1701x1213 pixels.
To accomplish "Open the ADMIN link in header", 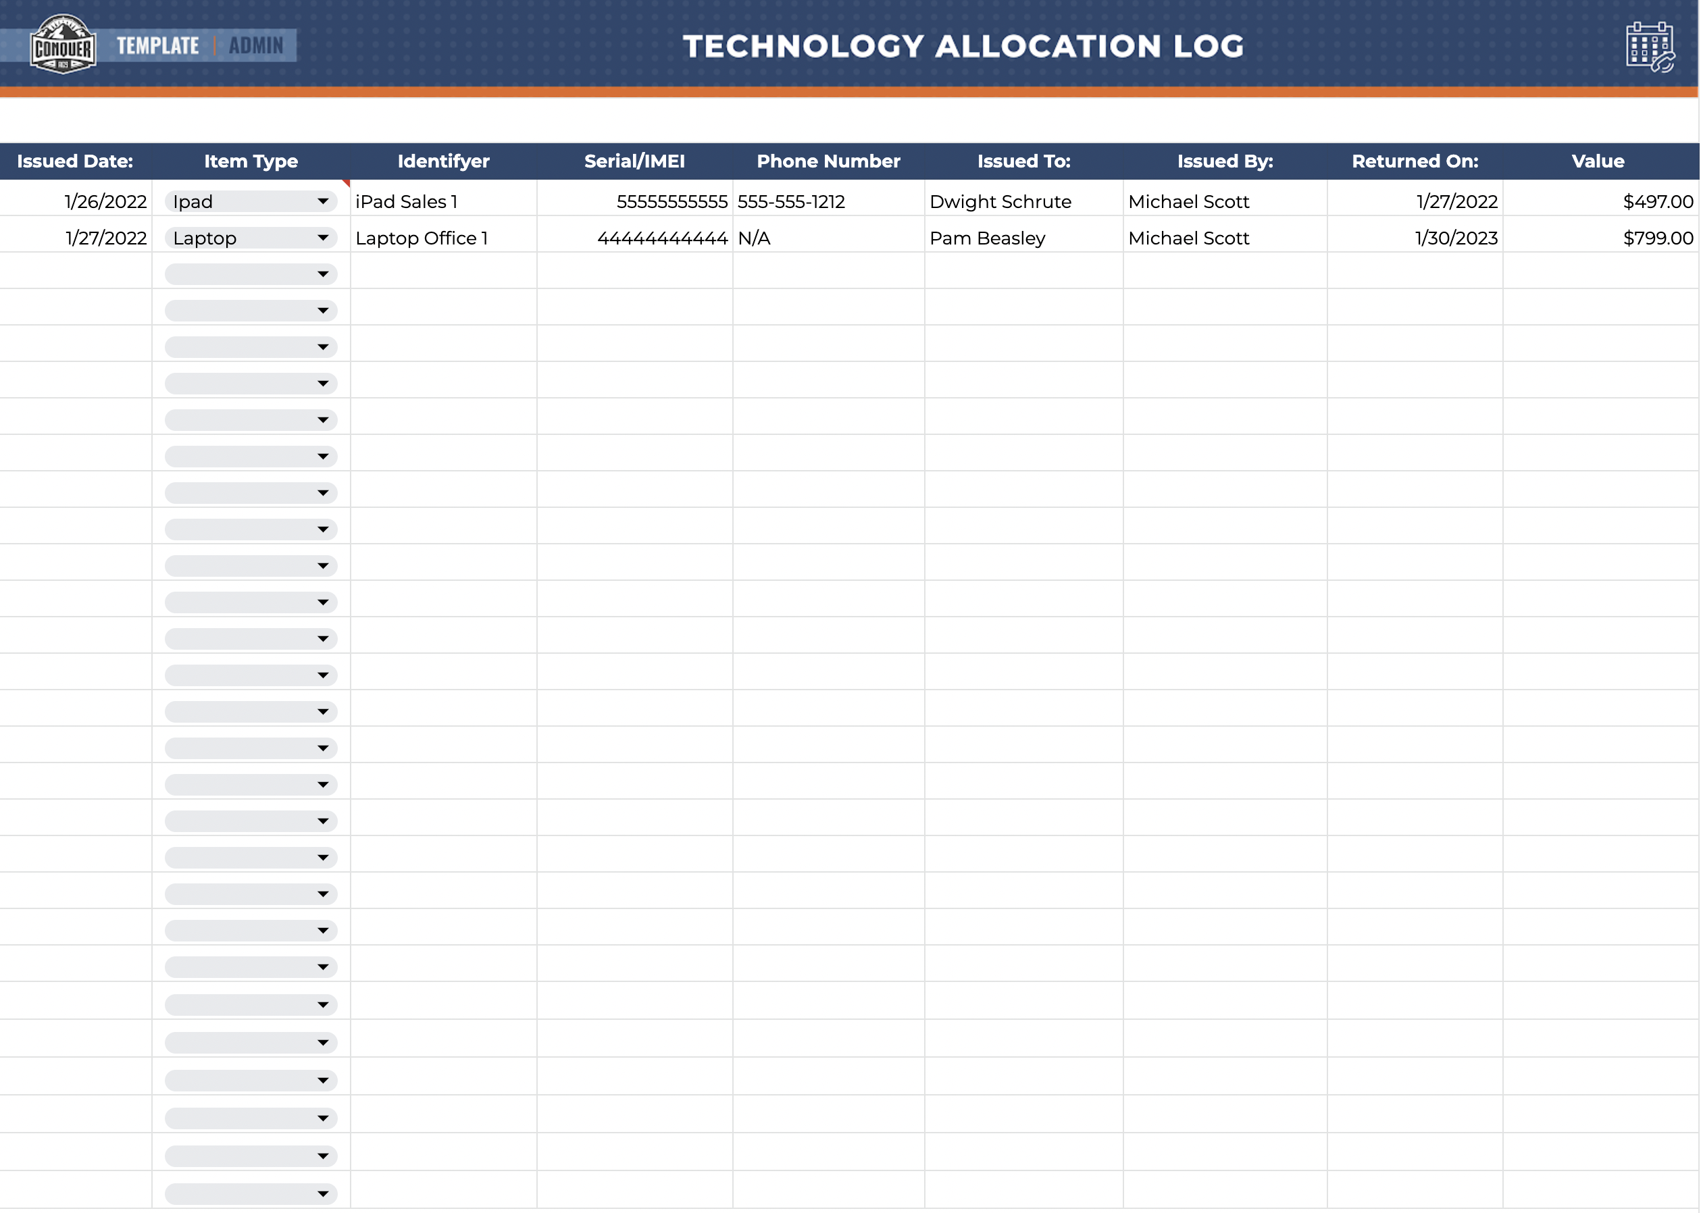I will coord(256,45).
